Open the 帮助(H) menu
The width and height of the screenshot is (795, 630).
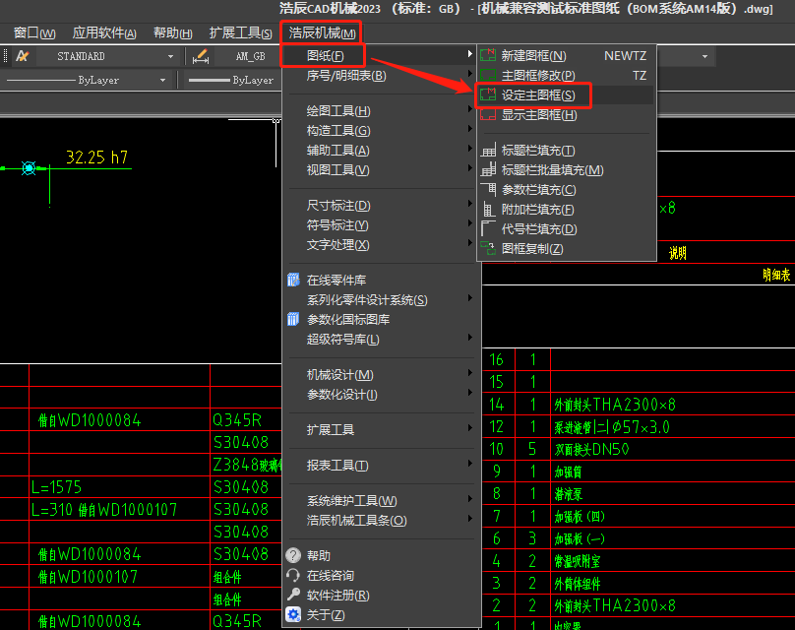pyautogui.click(x=173, y=32)
